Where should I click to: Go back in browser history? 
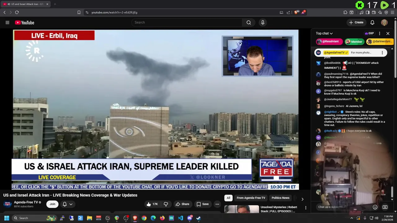(x=4, y=12)
